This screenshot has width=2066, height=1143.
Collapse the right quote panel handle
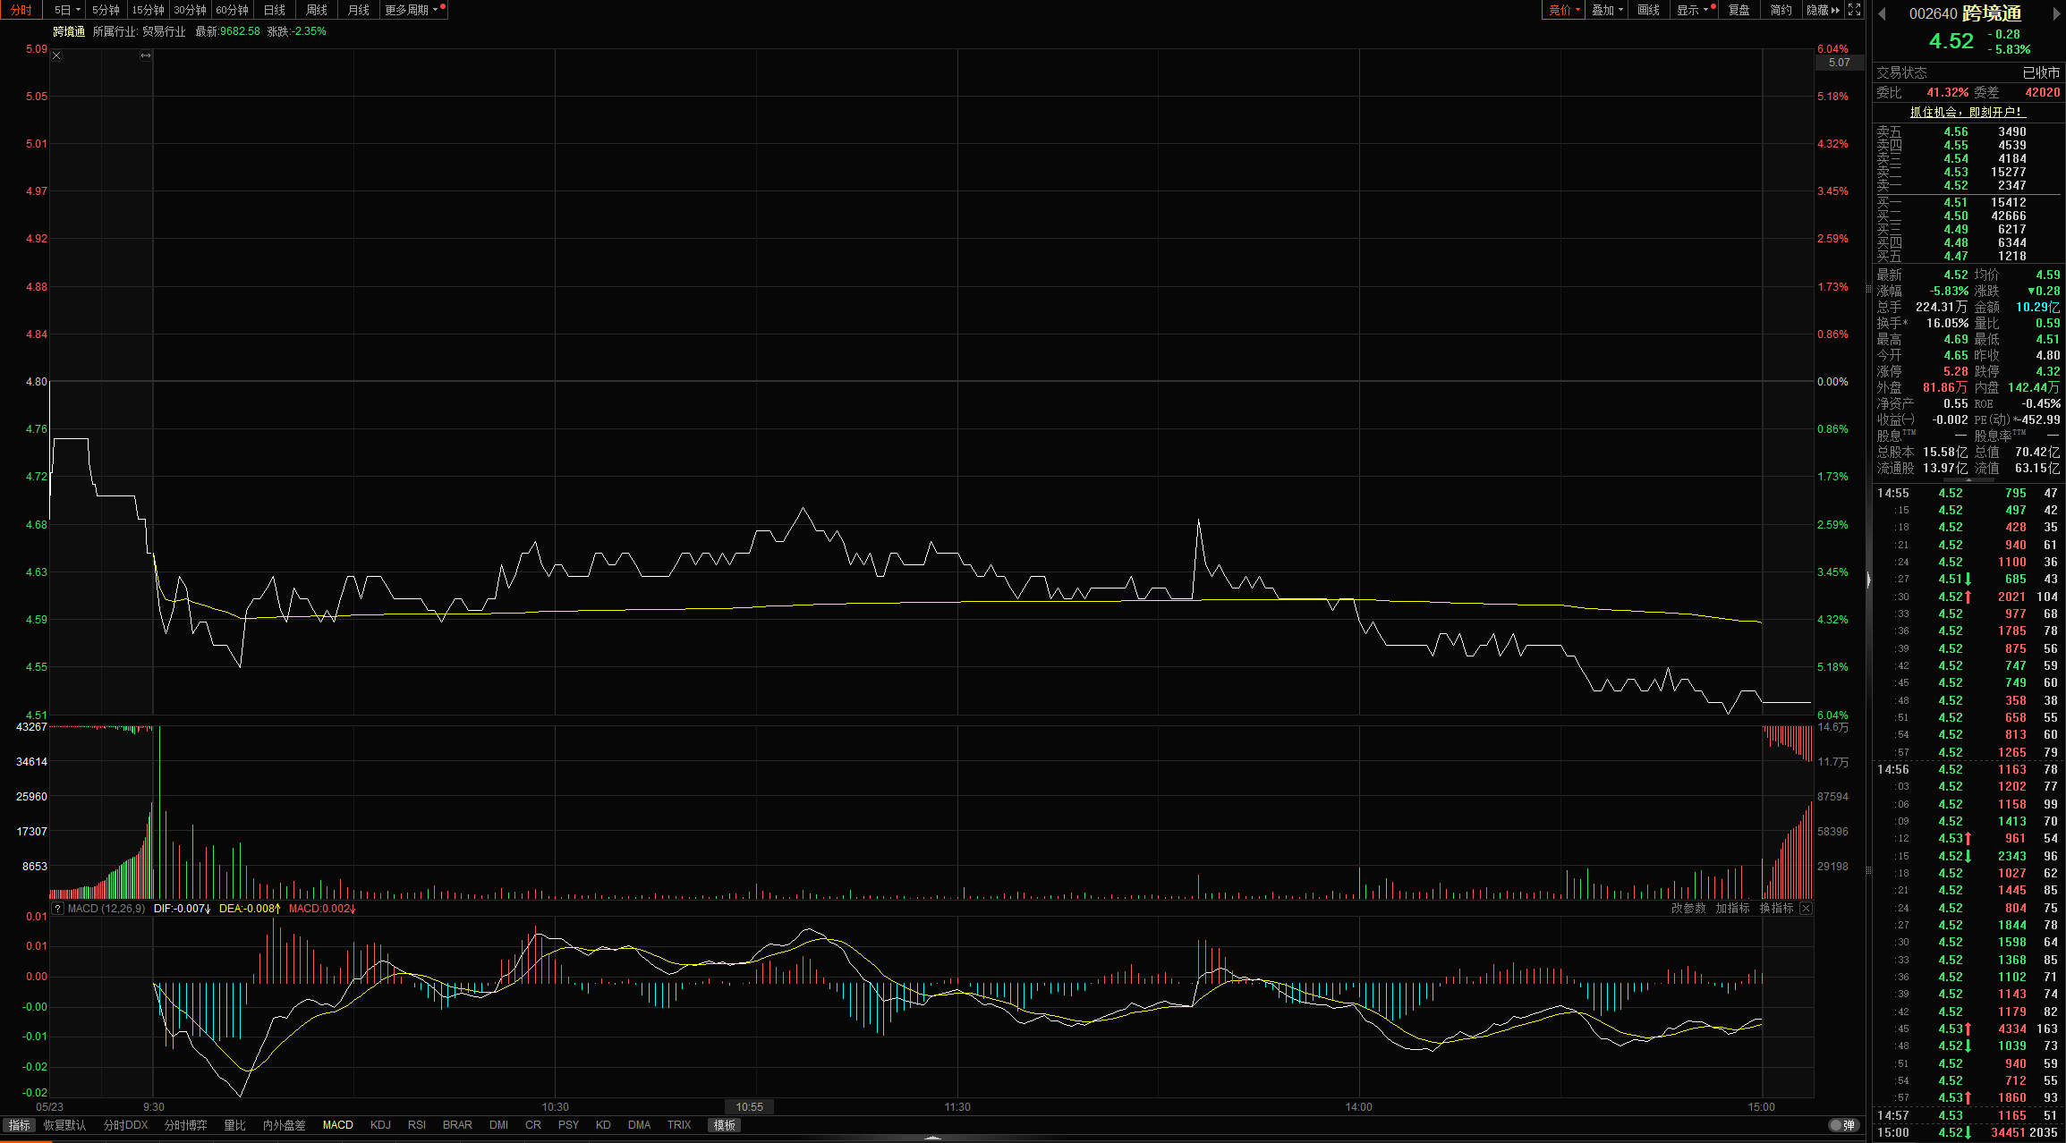click(1868, 580)
